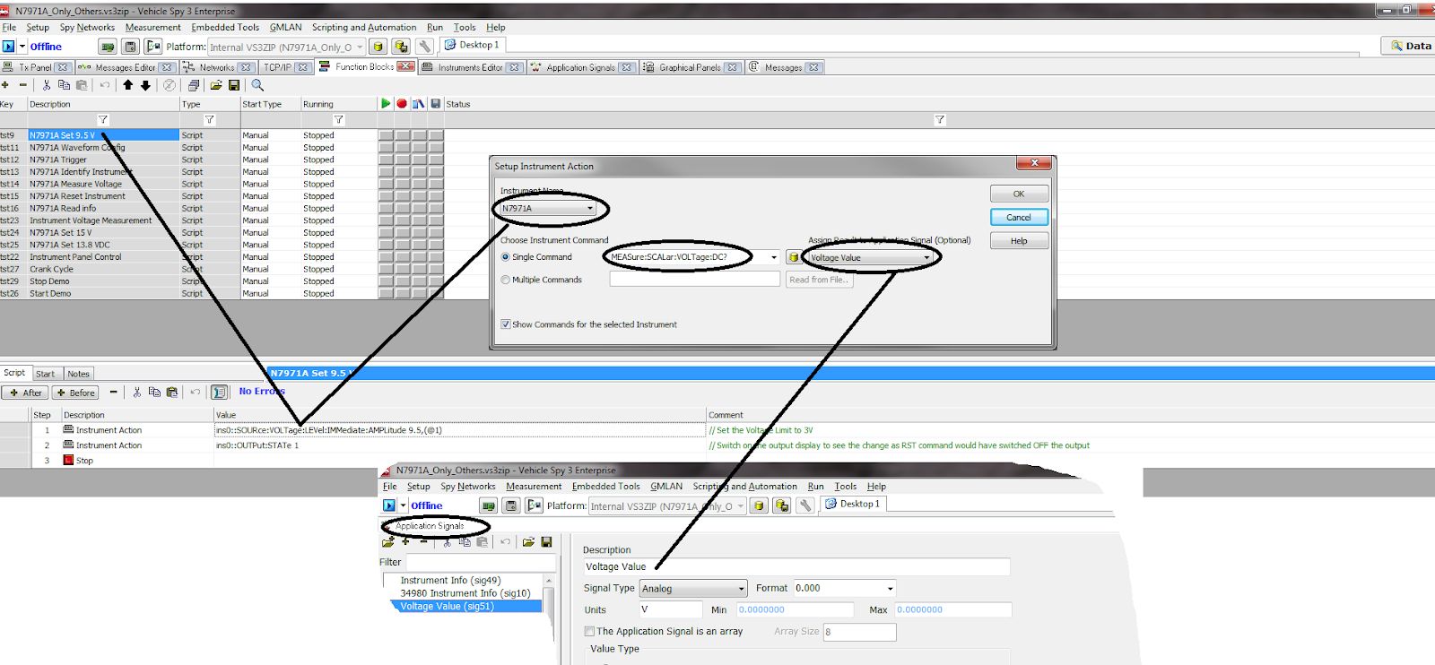This screenshot has width=1435, height=665.
Task: Open the Format 0.000 dropdown
Action: [x=890, y=589]
